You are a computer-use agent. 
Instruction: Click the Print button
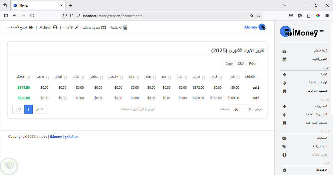pyautogui.click(x=252, y=64)
